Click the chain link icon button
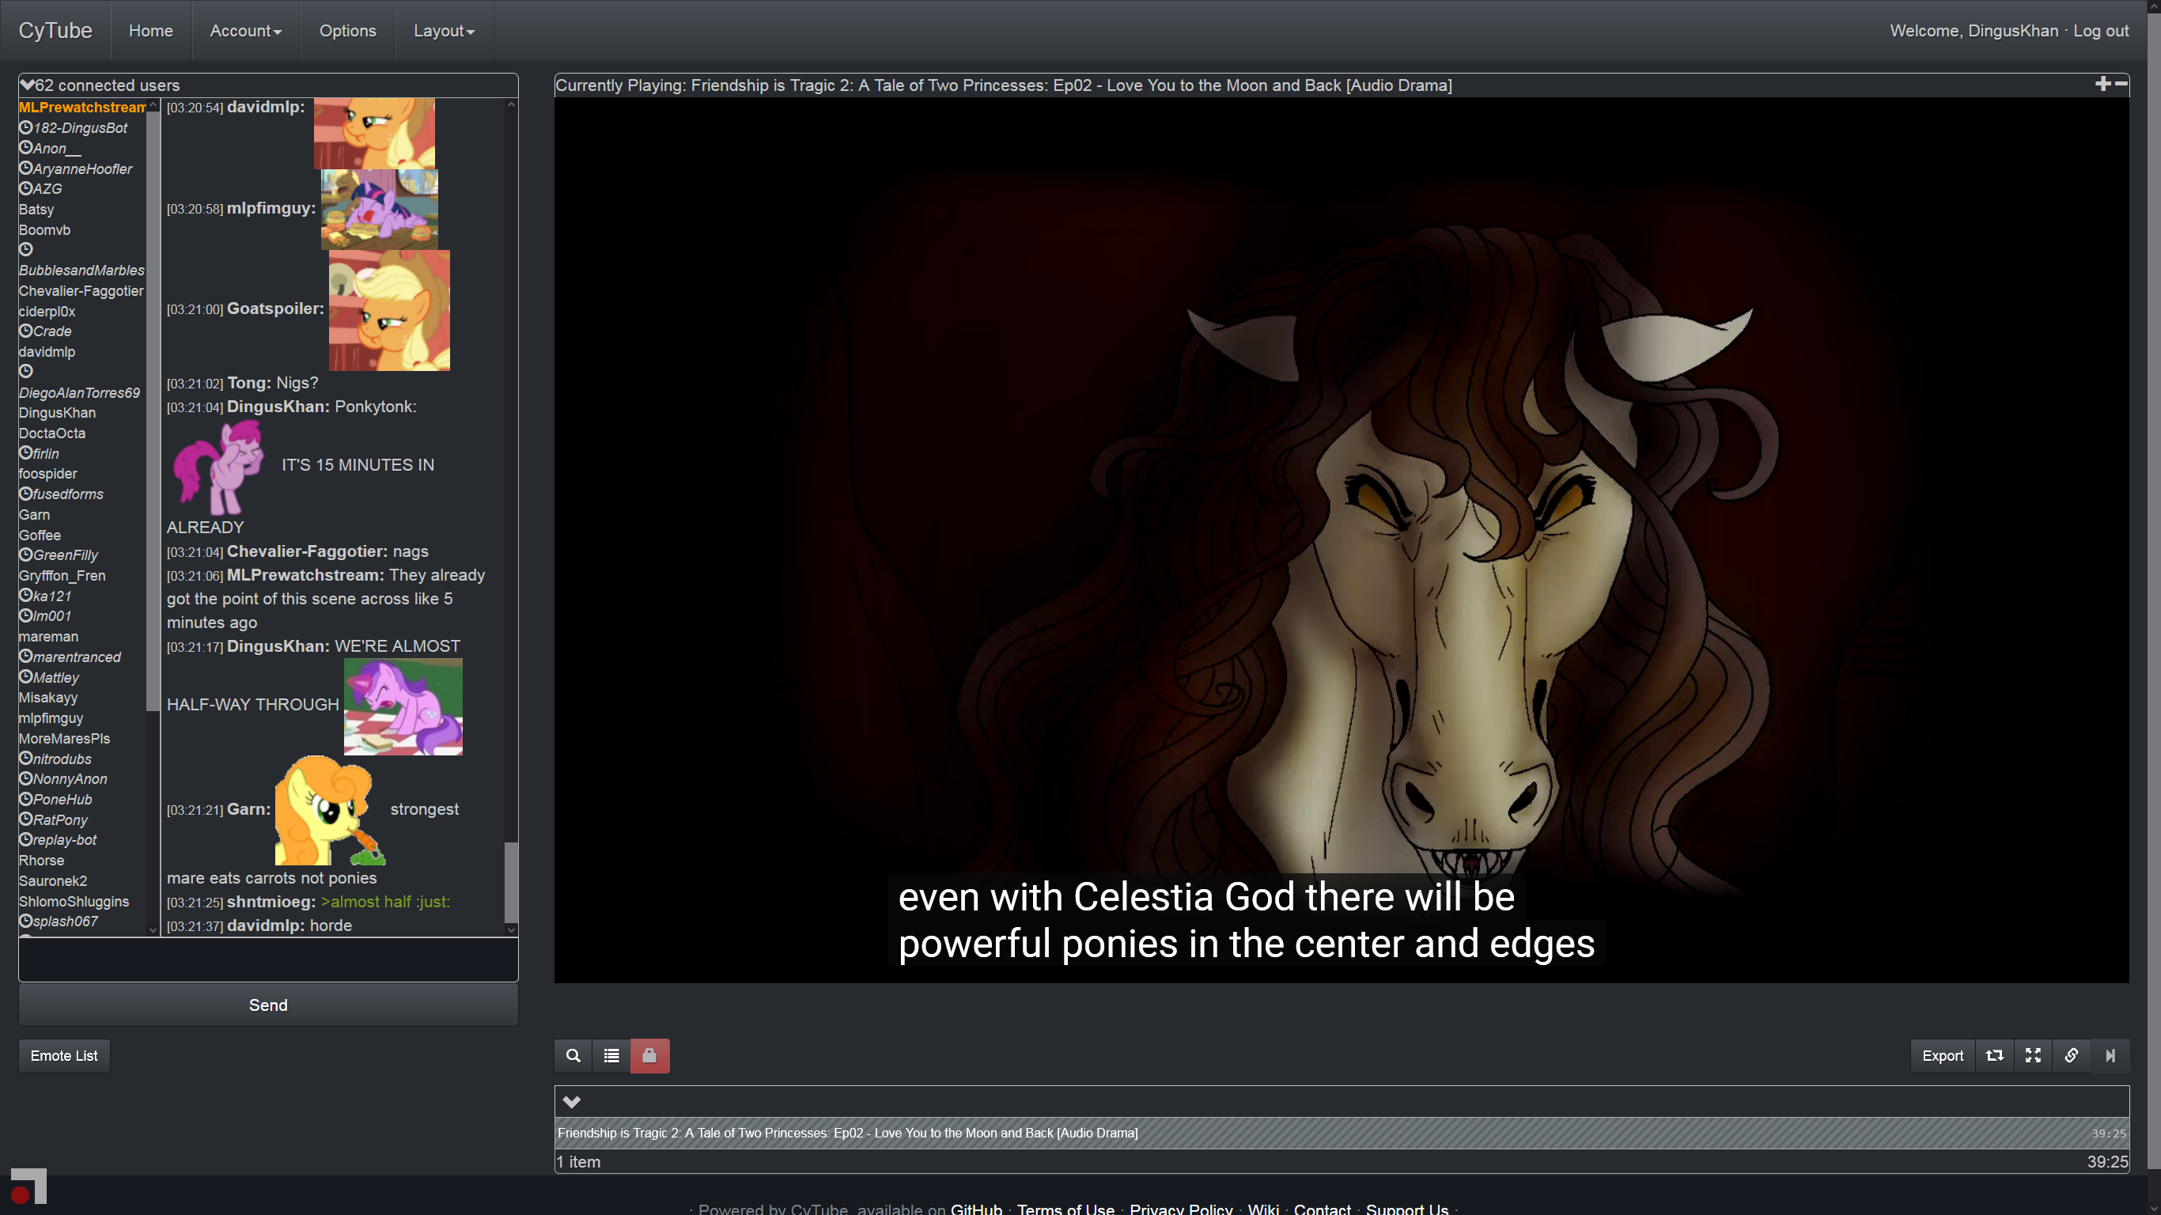The image size is (2161, 1215). click(x=2072, y=1055)
